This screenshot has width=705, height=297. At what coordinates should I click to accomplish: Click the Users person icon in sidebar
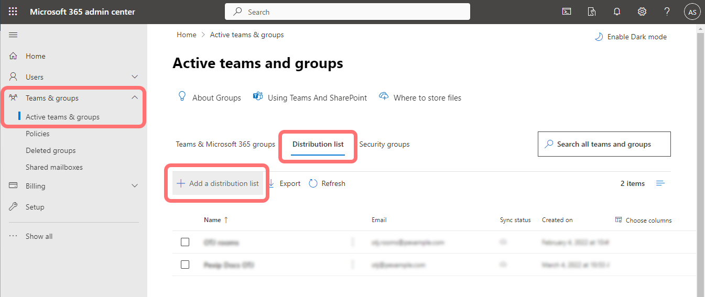(14, 77)
